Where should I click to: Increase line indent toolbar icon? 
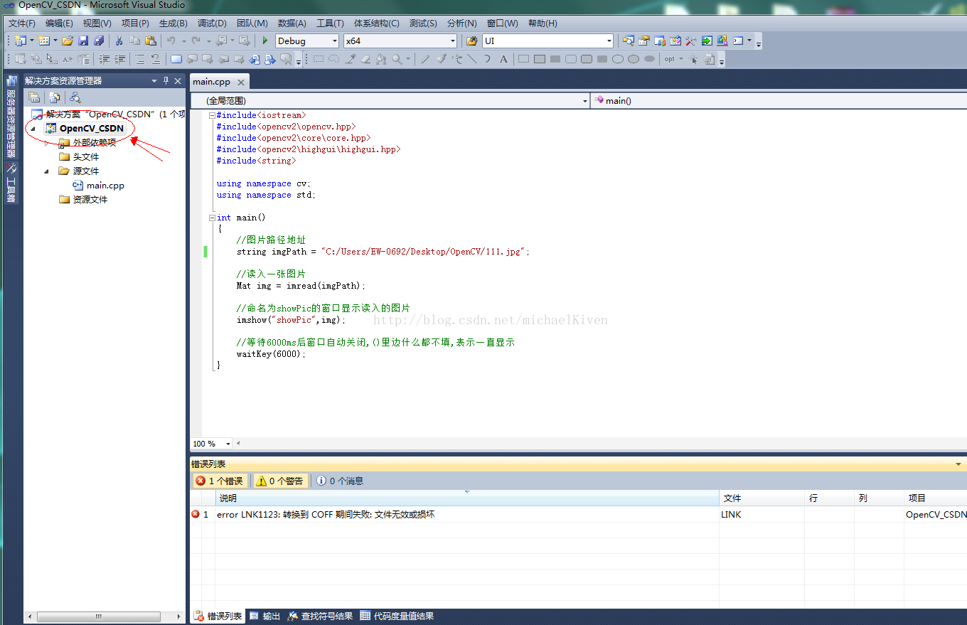(x=120, y=59)
